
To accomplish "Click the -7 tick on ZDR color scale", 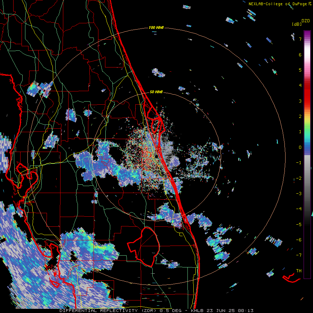I will tap(299, 255).
